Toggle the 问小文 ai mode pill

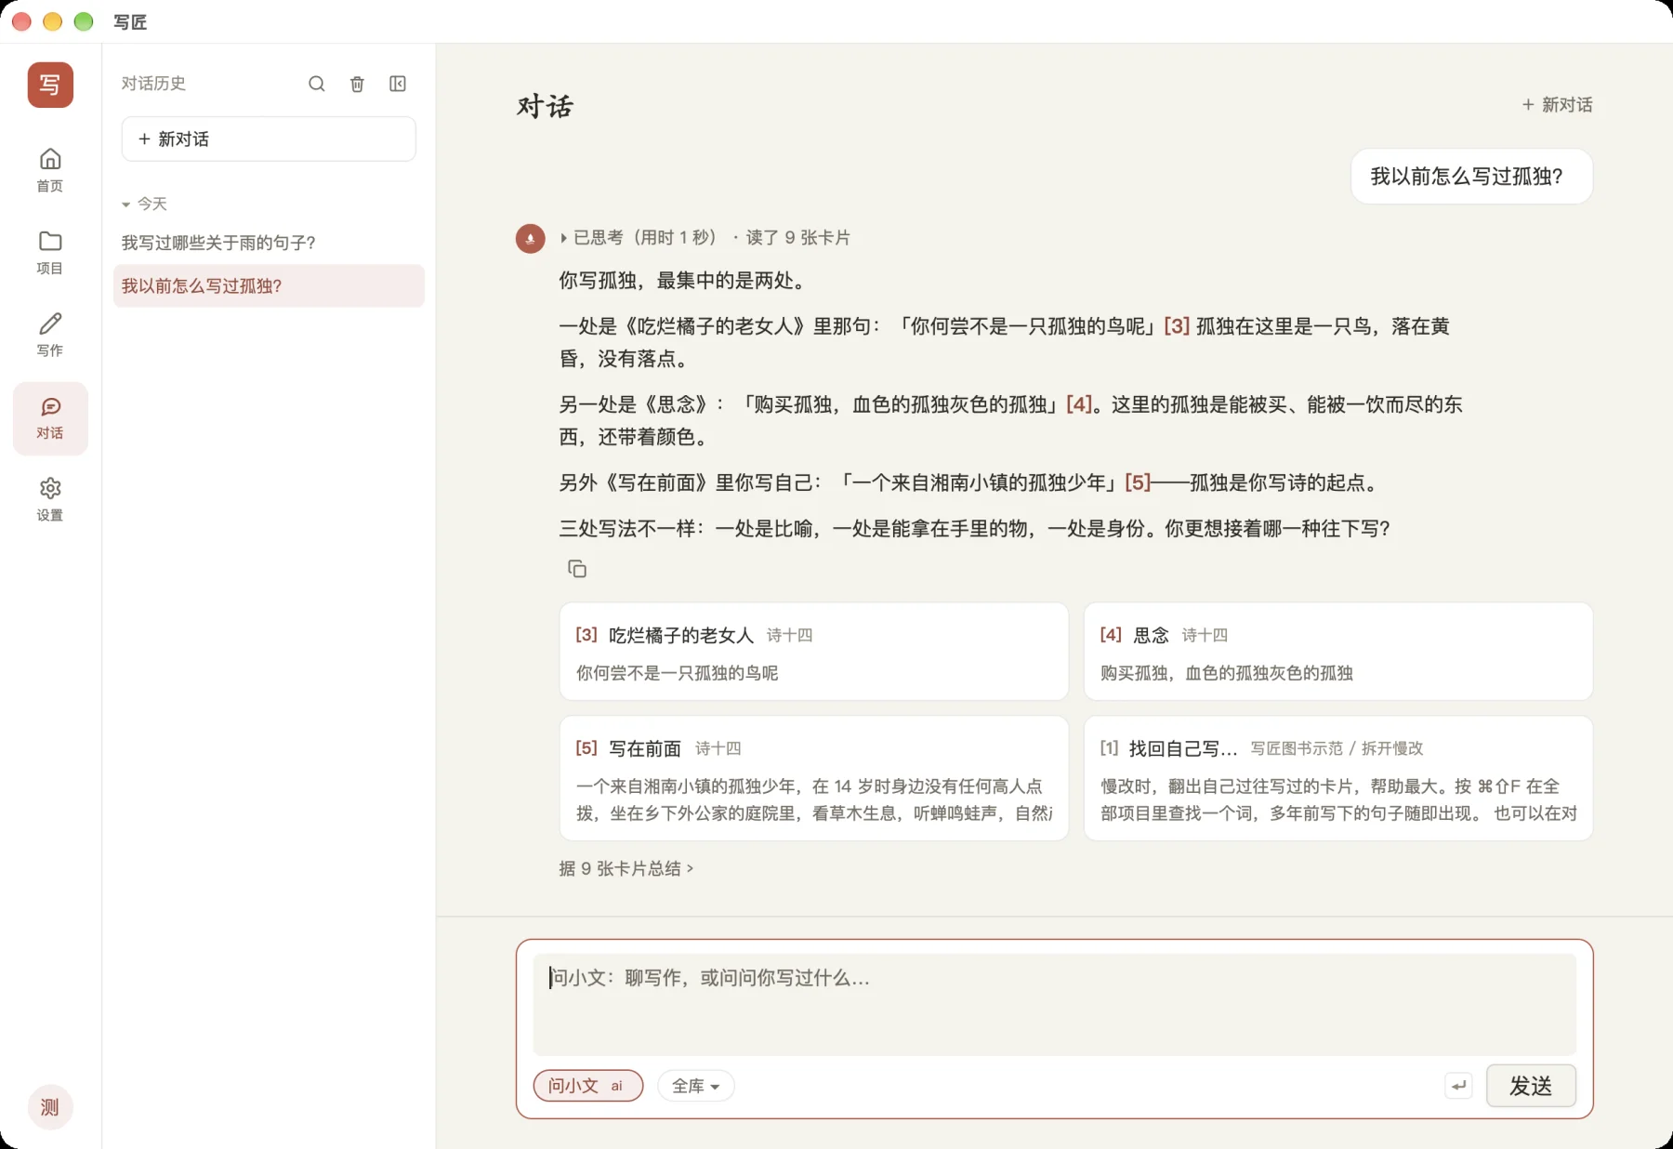pyautogui.click(x=588, y=1085)
